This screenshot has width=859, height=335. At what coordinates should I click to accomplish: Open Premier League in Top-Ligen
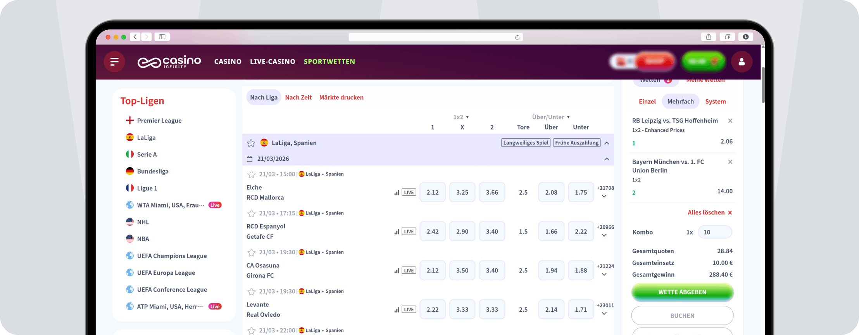point(159,121)
